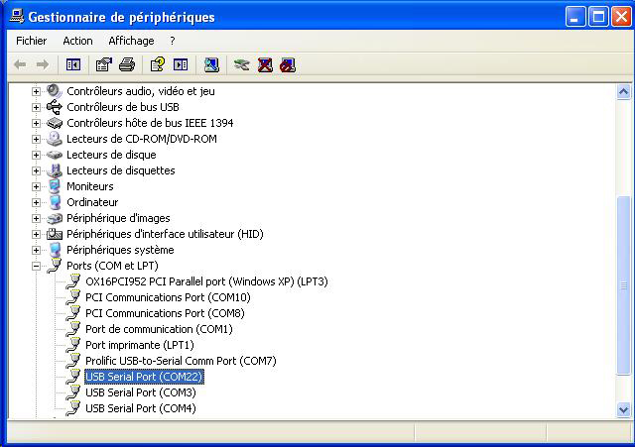The height and width of the screenshot is (447, 635).
Task: Expand Moniteurs node
Action: [36, 186]
